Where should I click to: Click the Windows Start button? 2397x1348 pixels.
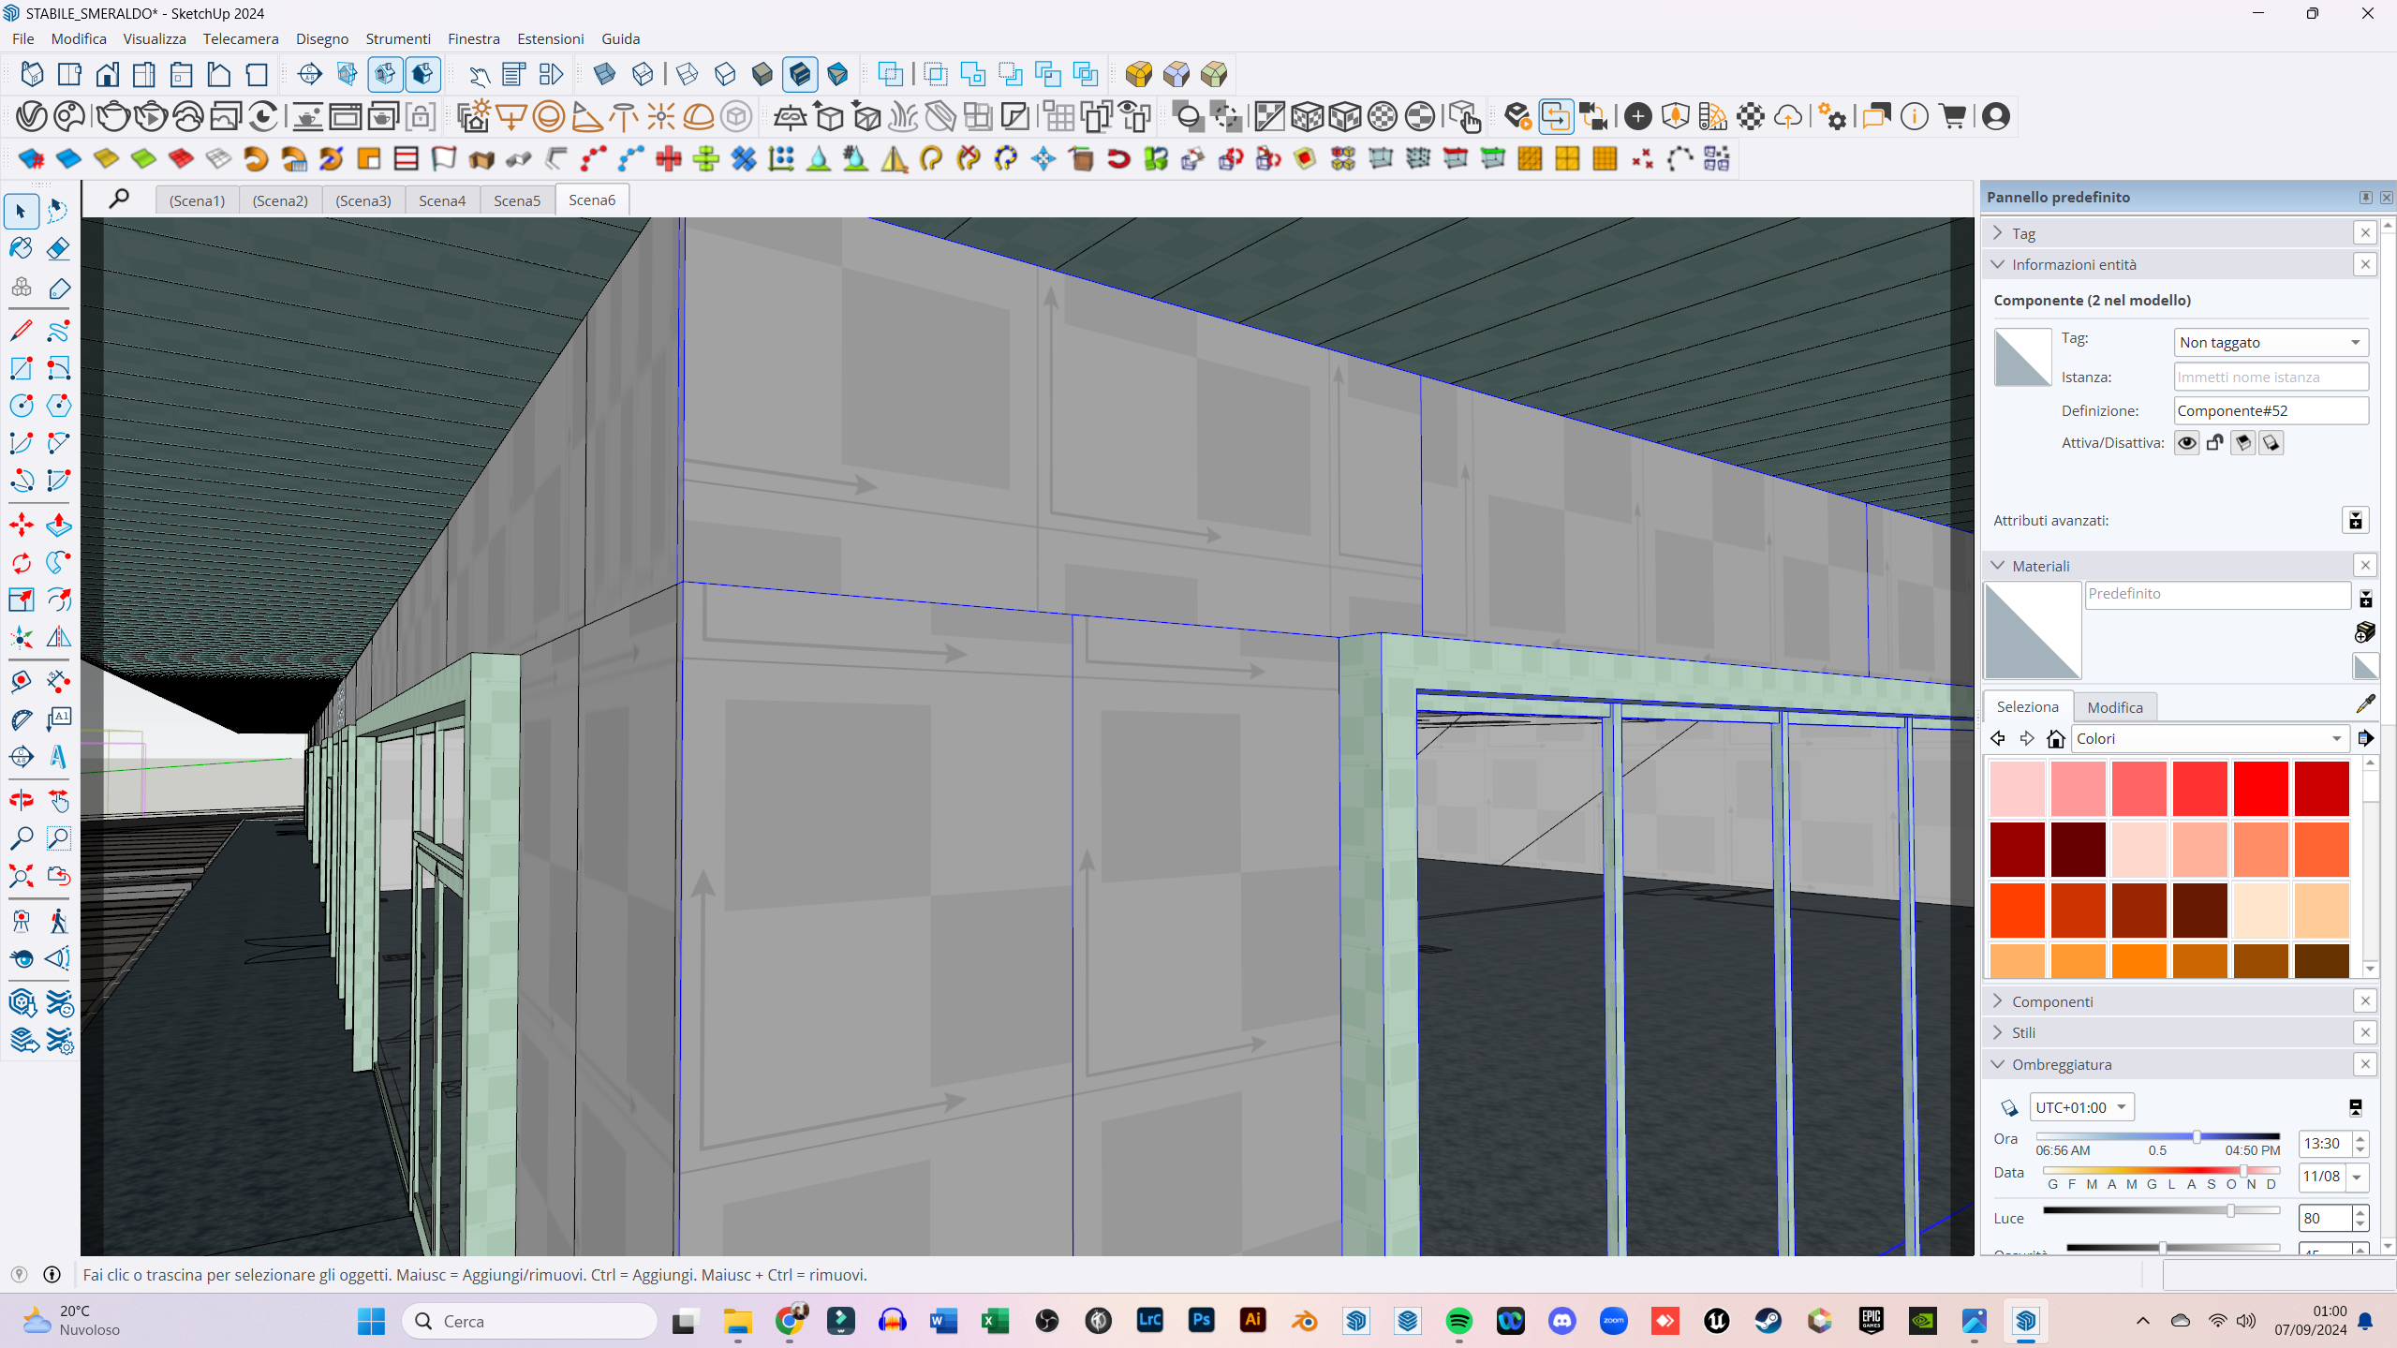tap(371, 1321)
